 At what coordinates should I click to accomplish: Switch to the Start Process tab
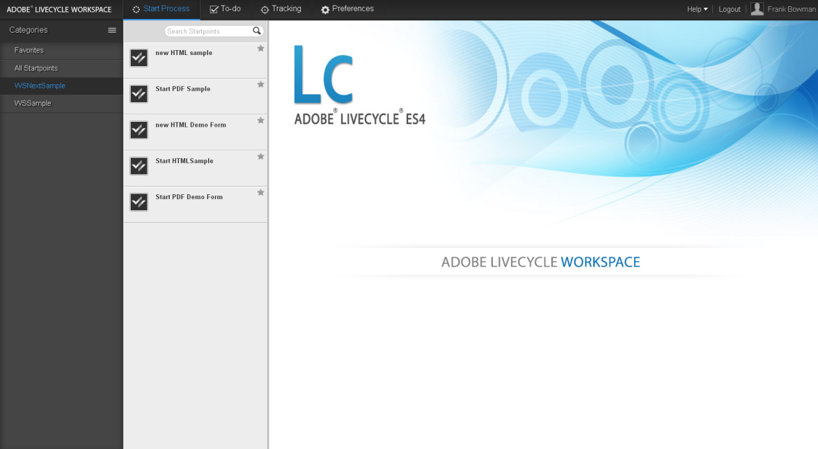point(162,9)
